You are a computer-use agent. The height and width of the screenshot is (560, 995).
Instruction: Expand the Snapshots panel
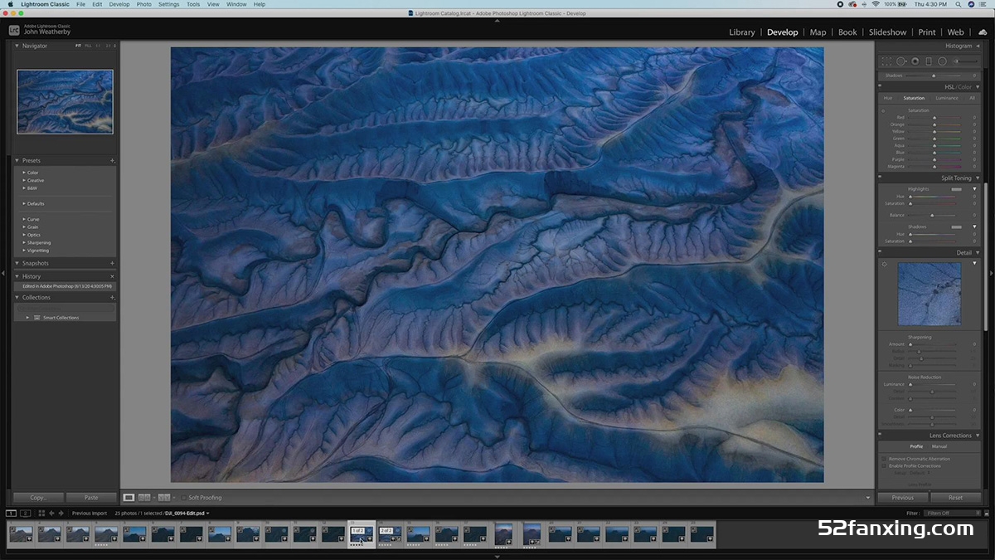17,263
